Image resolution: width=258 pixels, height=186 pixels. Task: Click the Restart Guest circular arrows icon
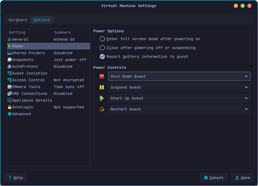coord(102,109)
